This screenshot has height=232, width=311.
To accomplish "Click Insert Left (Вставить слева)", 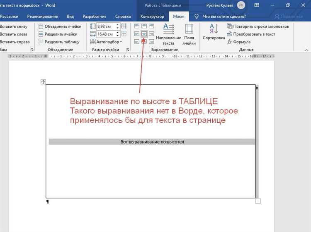I will click(14, 34).
